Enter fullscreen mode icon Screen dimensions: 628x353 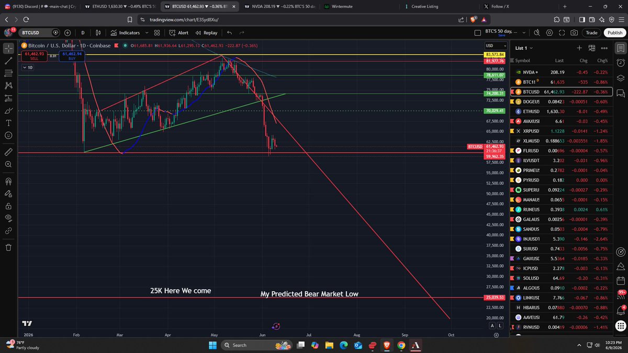coord(562,32)
